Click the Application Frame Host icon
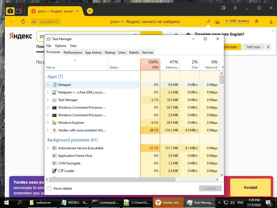Viewport: 277px width, 208px height. click(54, 156)
